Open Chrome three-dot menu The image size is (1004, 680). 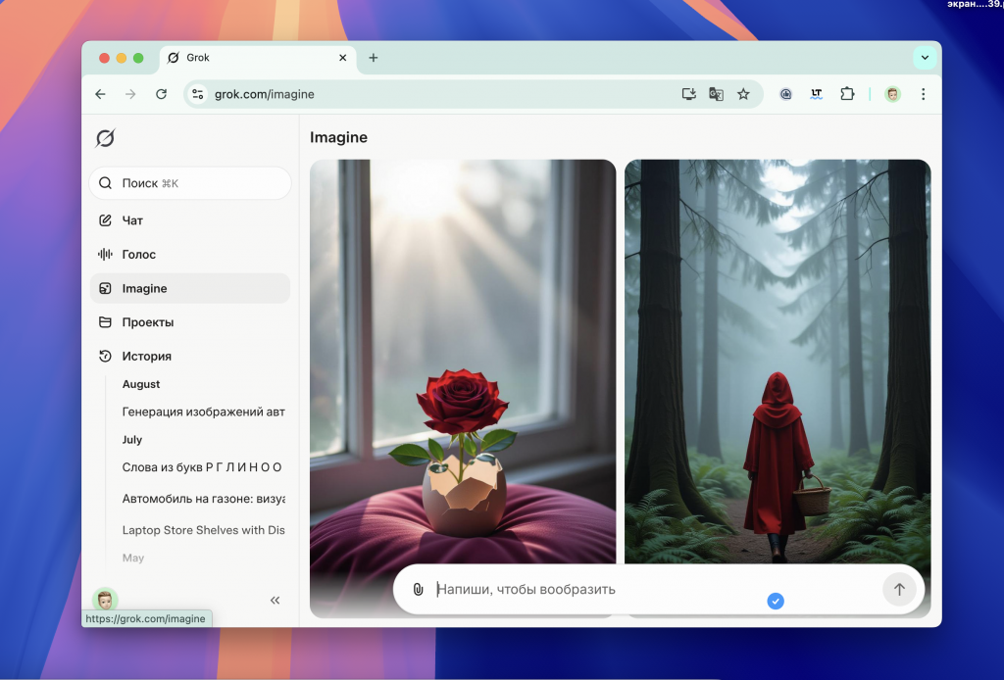click(923, 94)
